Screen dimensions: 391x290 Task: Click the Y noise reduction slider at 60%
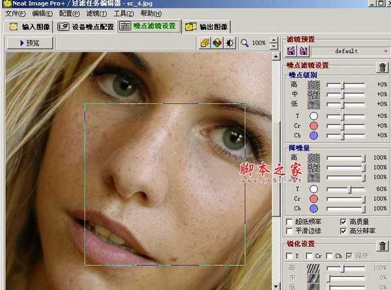pyautogui.click(x=349, y=190)
